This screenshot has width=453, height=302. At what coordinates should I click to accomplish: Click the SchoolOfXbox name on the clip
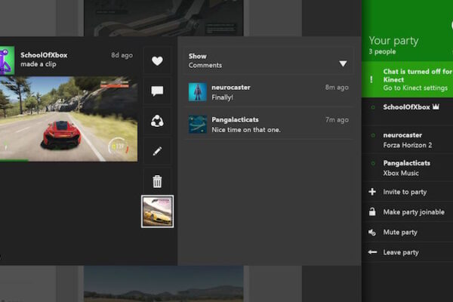(x=44, y=55)
